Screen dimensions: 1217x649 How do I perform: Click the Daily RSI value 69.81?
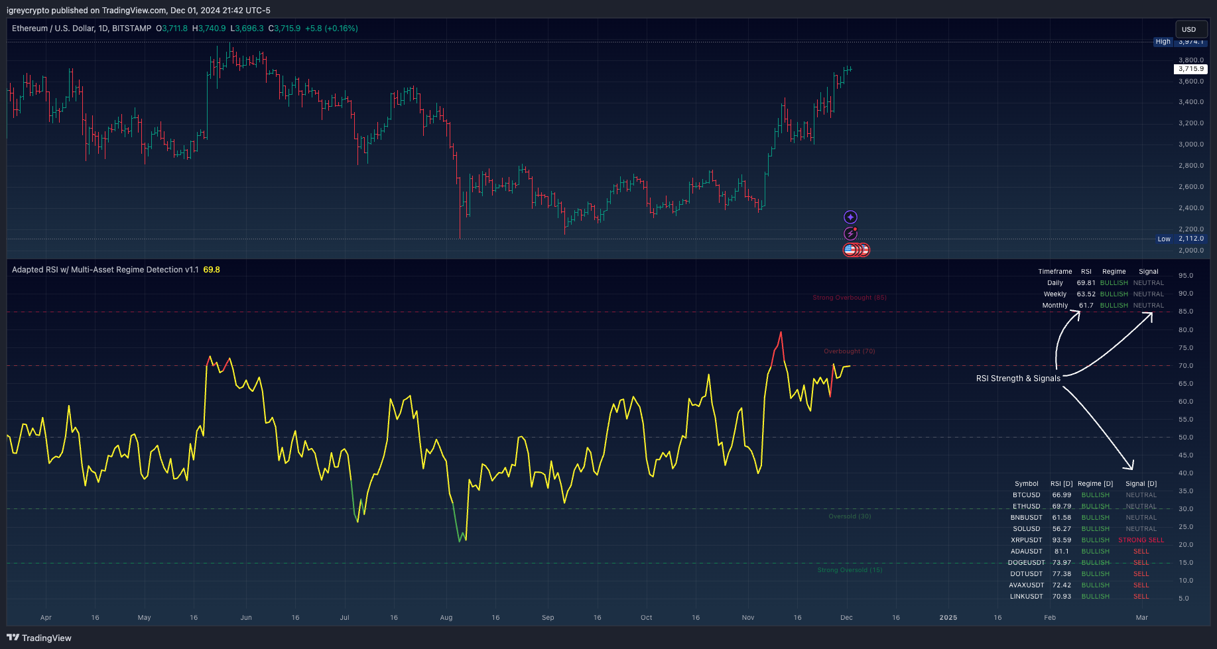1086,283
